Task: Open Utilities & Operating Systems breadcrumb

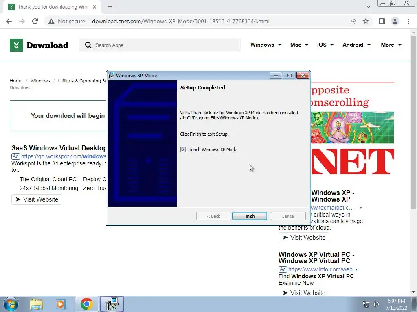Action: point(82,81)
